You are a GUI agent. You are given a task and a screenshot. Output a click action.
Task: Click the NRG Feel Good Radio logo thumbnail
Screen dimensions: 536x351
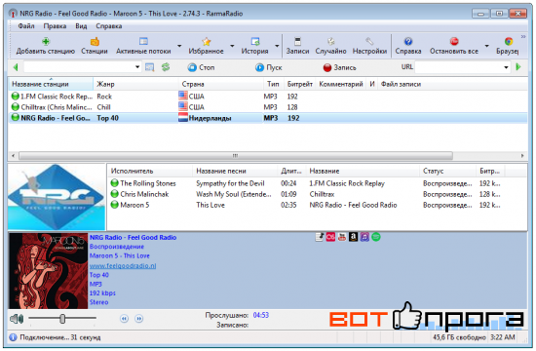coord(57,197)
